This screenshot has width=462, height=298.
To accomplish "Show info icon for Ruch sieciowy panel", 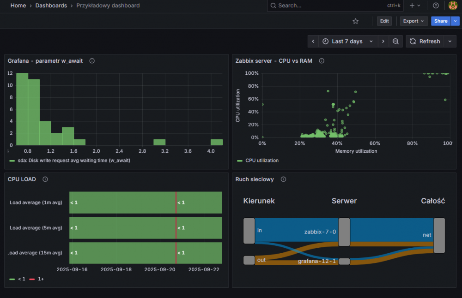I will [283, 179].
